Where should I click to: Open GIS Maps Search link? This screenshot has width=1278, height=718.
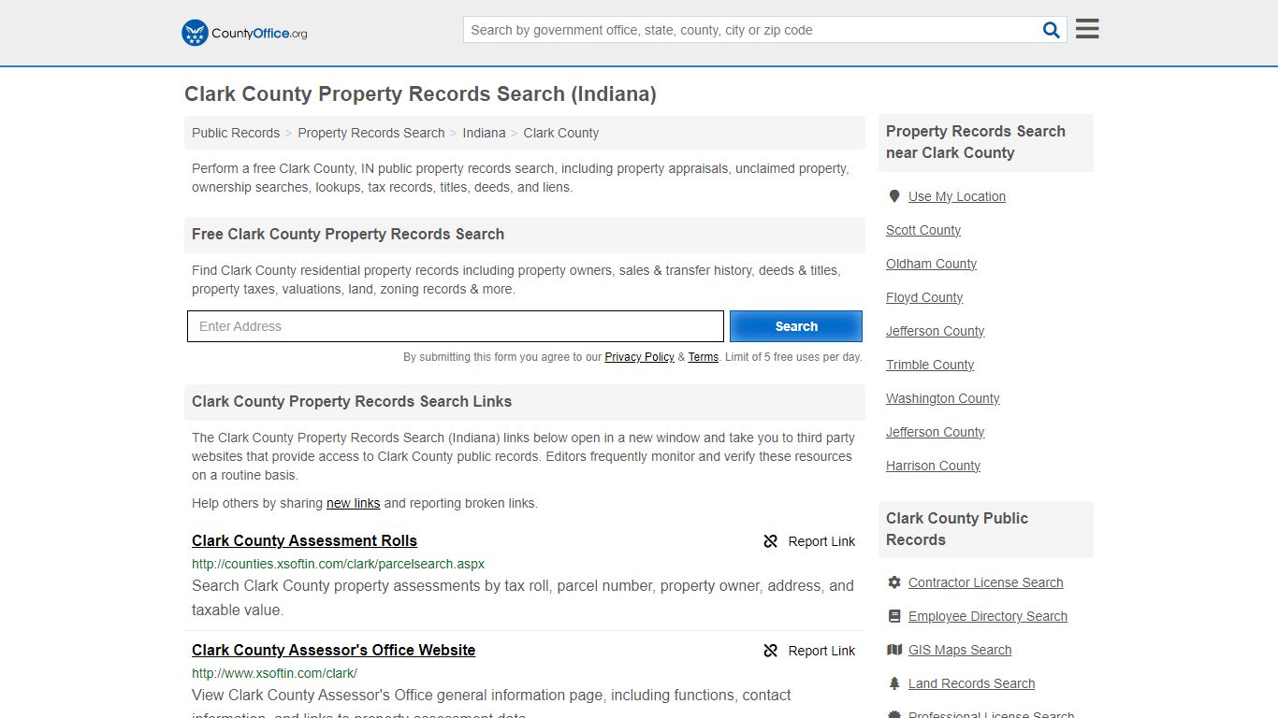pyautogui.click(x=960, y=650)
